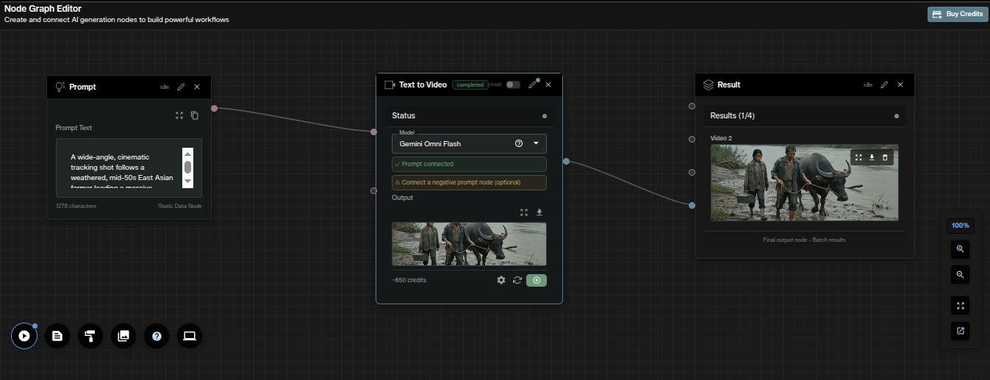Open help from the bottom toolbar question mark
Image resolution: width=990 pixels, height=380 pixels.
[x=157, y=336]
